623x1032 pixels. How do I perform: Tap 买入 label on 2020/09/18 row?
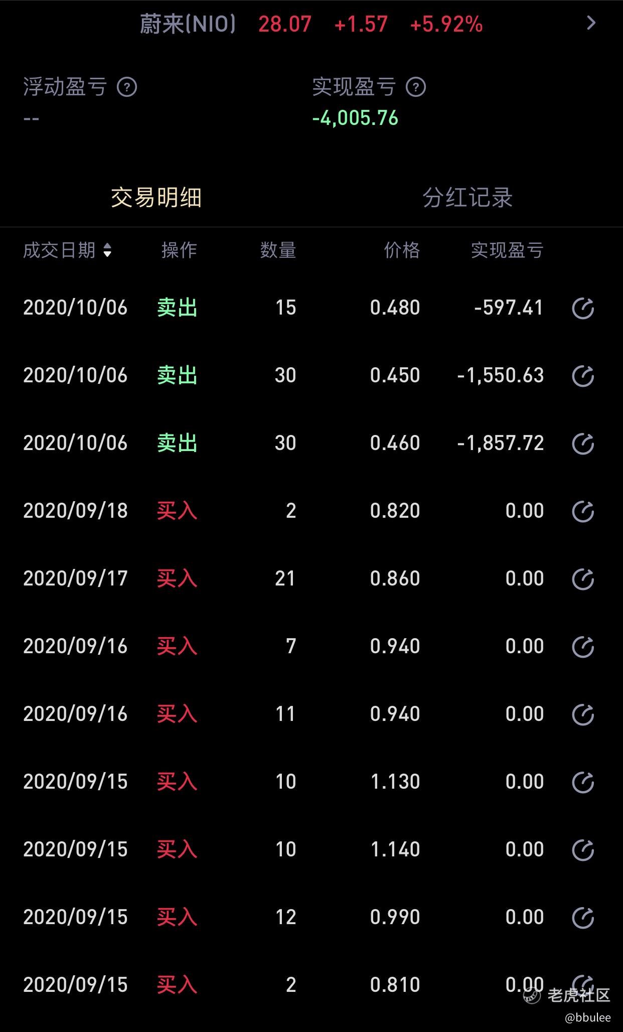177,511
